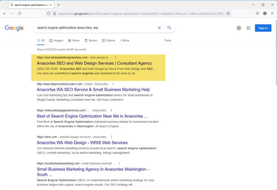Open Anacortes SEO and Web Design Services link
Viewport: 277px width, 190px height.
(94, 63)
